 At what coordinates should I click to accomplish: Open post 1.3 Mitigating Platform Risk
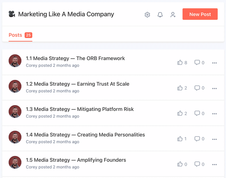(x=80, y=109)
